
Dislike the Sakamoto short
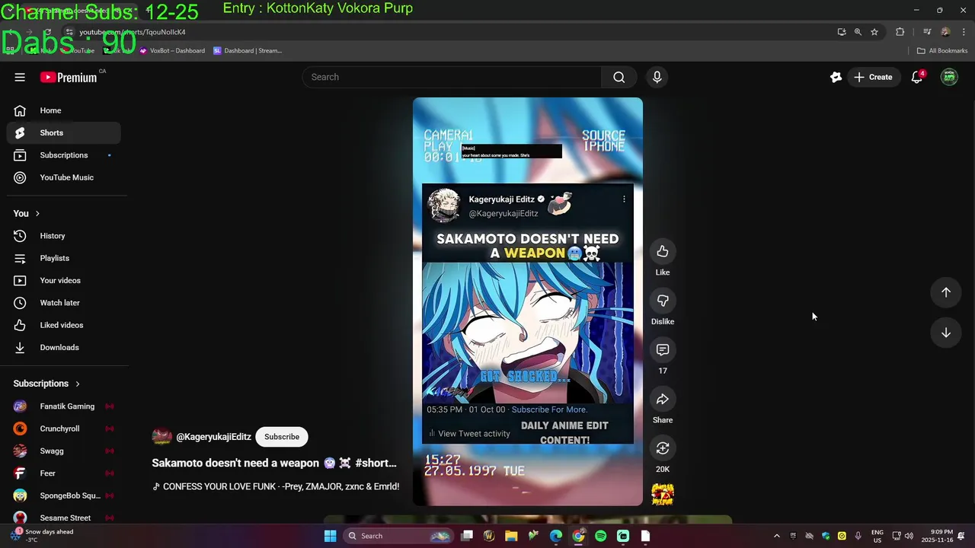point(663,301)
